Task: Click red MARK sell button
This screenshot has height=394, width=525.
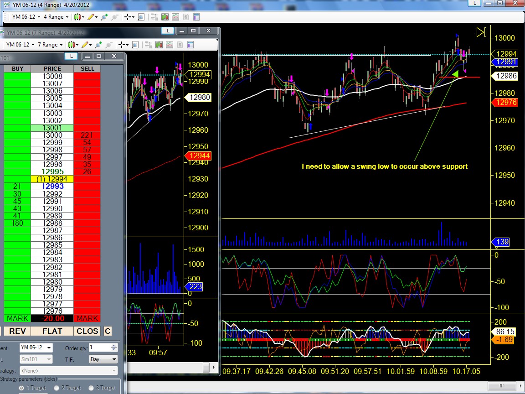Action: tap(87, 318)
